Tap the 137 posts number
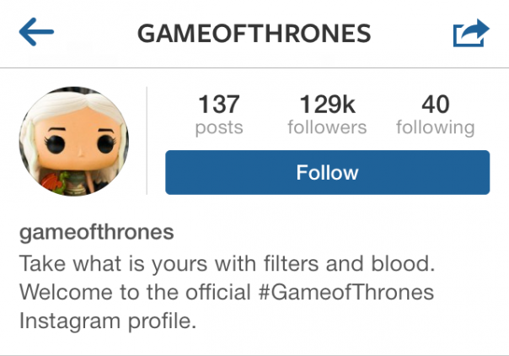This screenshot has height=356, width=509. click(x=218, y=105)
